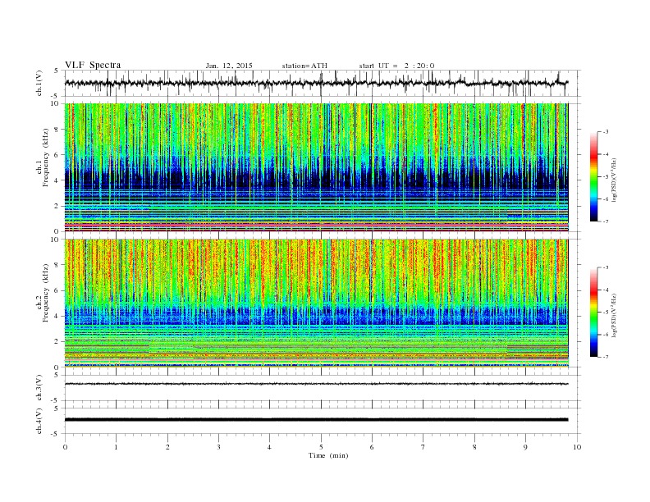Click time axis tick label "9"
650x502 pixels.
tap(525, 447)
